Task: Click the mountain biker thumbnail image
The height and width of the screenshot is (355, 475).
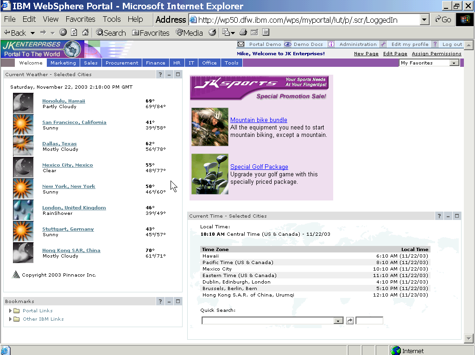Action: pos(209,127)
